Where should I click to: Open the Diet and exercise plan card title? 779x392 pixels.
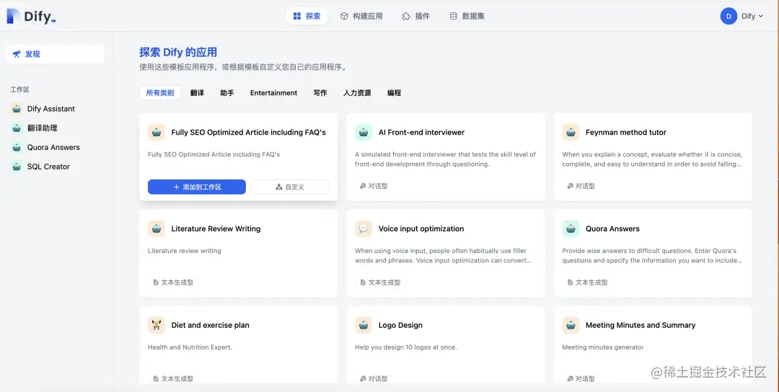pos(210,325)
